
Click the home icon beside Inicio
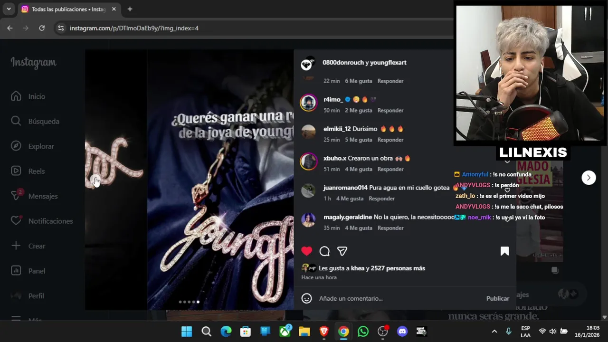click(x=16, y=96)
